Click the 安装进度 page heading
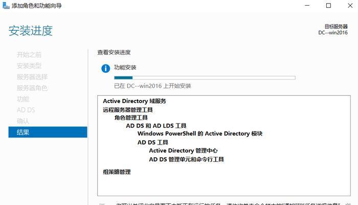 click(x=31, y=31)
